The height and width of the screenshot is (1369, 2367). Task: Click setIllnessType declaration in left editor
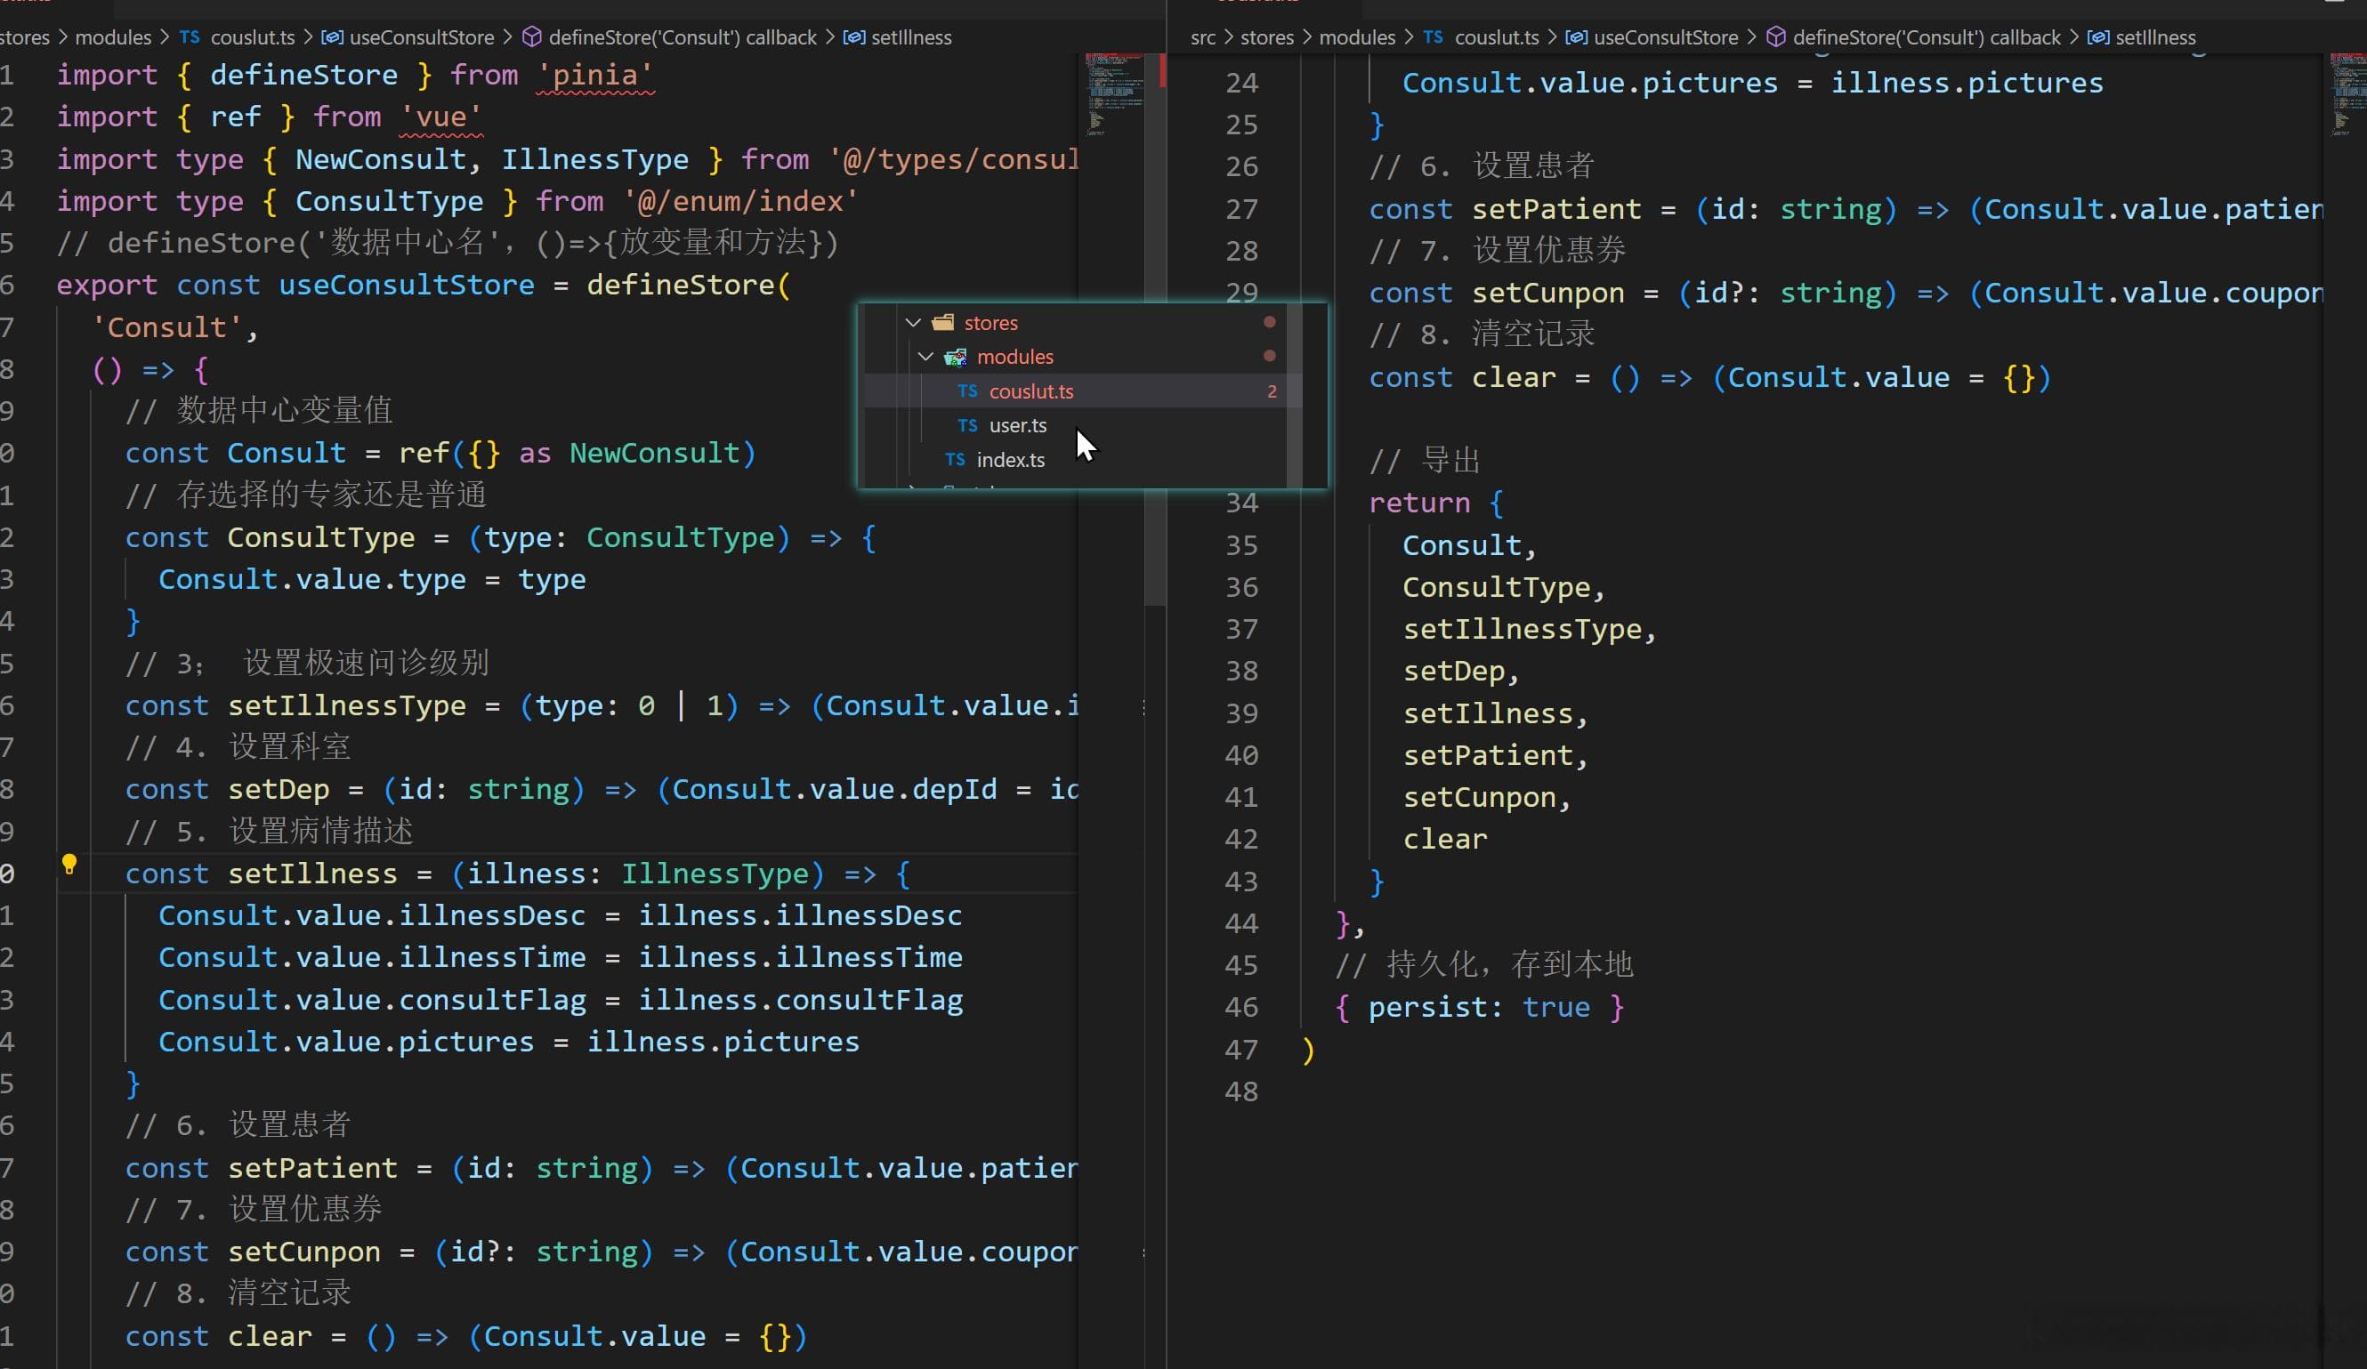pos(347,706)
